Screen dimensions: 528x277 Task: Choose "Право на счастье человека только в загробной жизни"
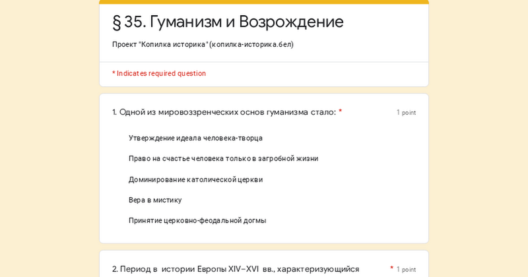(223, 158)
